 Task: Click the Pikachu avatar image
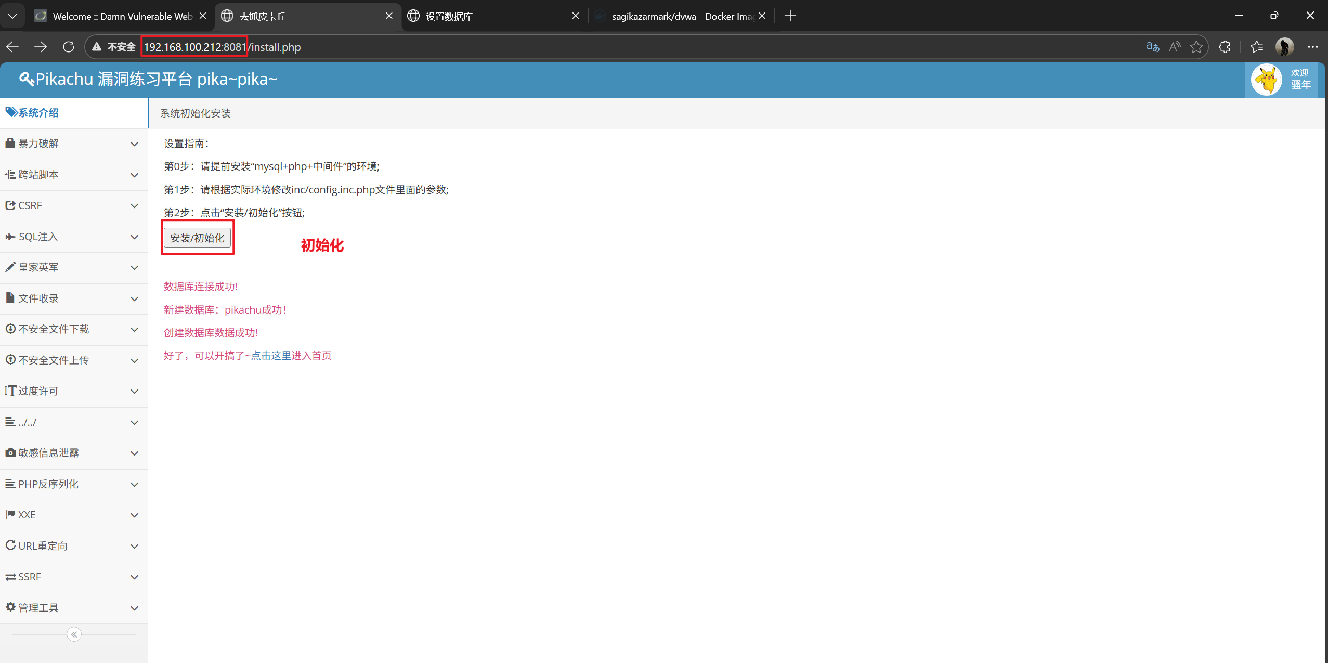pos(1266,80)
